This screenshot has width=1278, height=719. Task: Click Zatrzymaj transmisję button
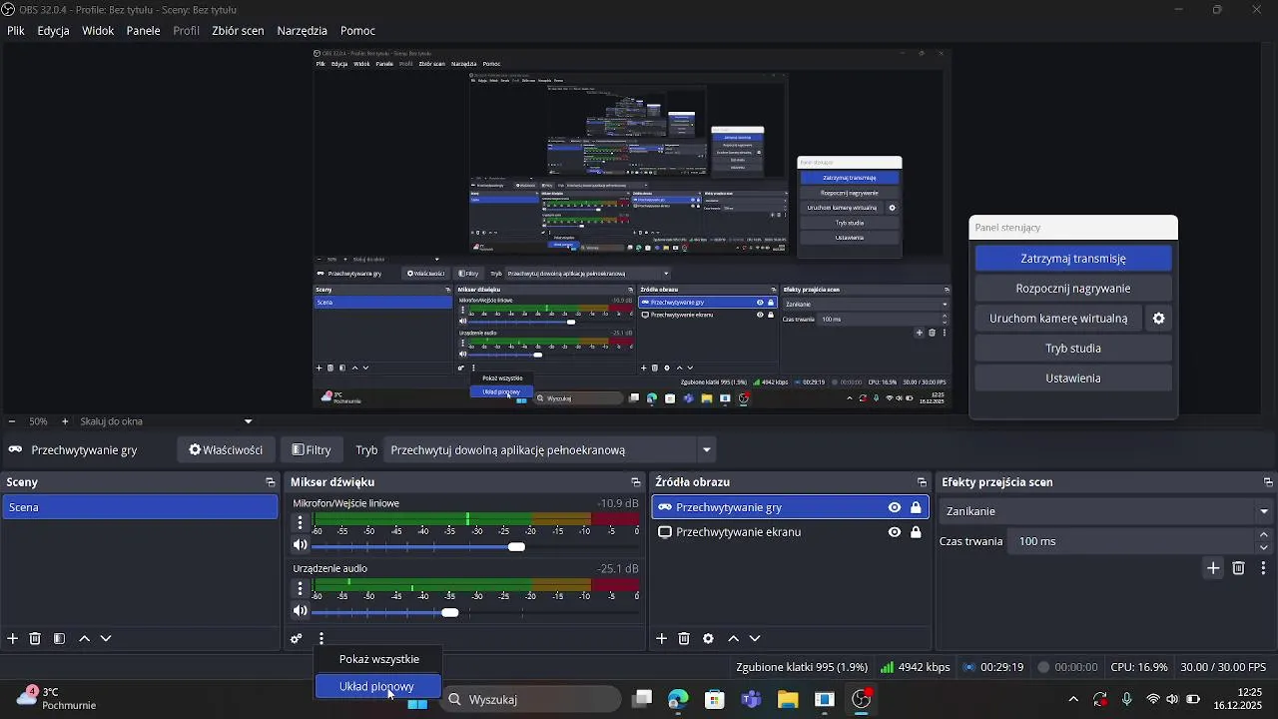[x=1073, y=259]
